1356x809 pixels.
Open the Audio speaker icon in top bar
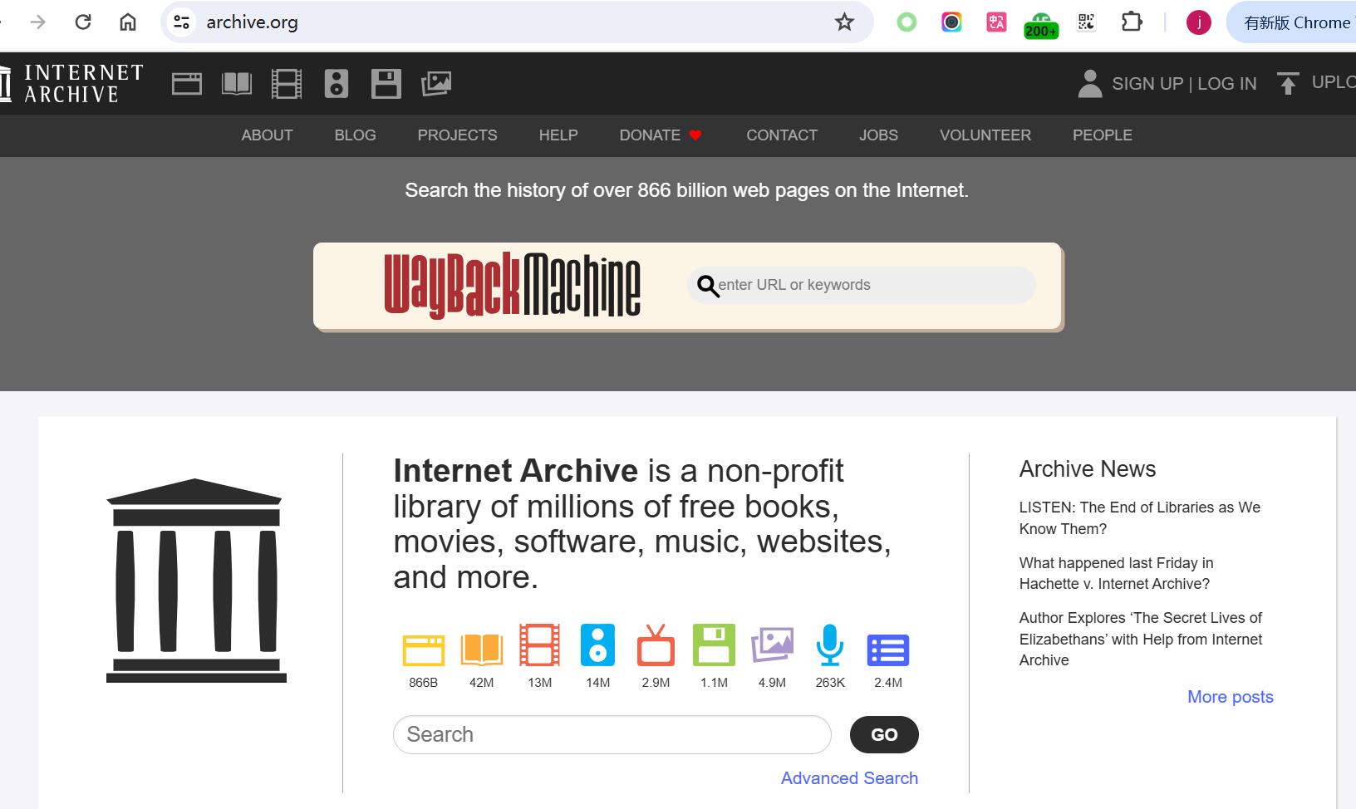(337, 84)
